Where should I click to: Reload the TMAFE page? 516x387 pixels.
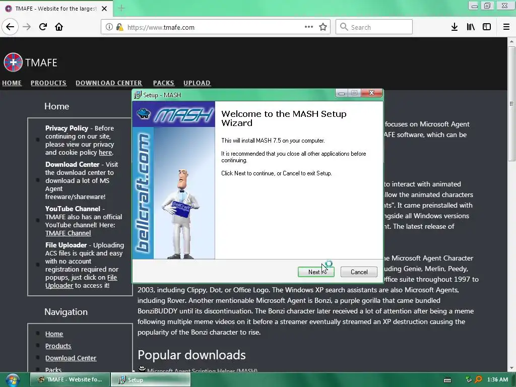(x=43, y=27)
